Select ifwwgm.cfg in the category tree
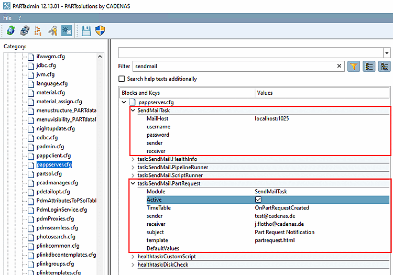Image resolution: width=393 pixels, height=275 pixels. [x=51, y=57]
